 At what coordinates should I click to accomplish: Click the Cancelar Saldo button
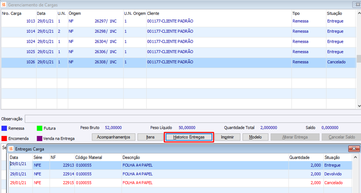(341, 137)
